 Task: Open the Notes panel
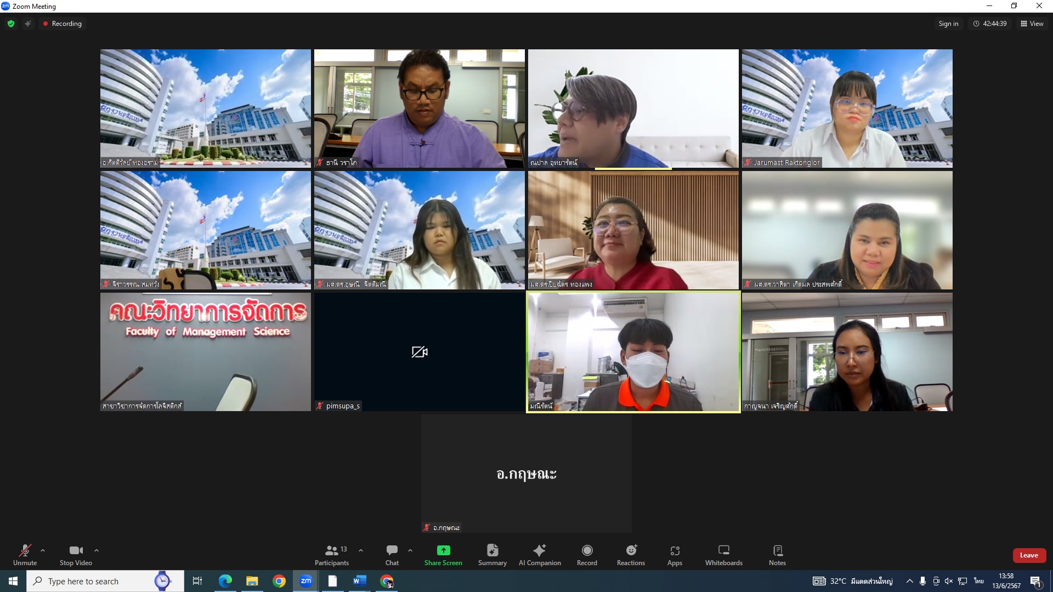[777, 554]
